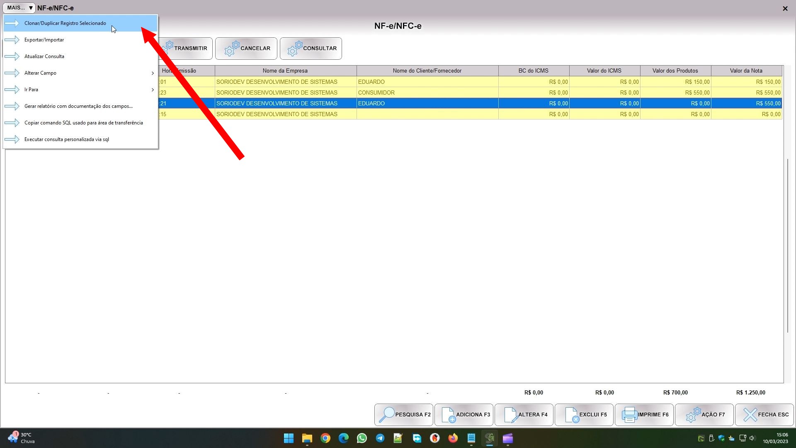Click the edit-document icon on Altera F4
The image size is (796, 448).
(x=510, y=414)
